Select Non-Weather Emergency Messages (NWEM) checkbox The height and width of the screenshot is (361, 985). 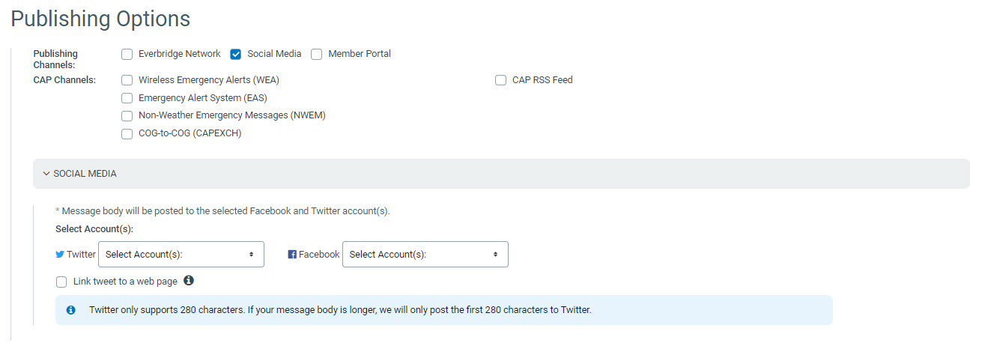pyautogui.click(x=127, y=116)
